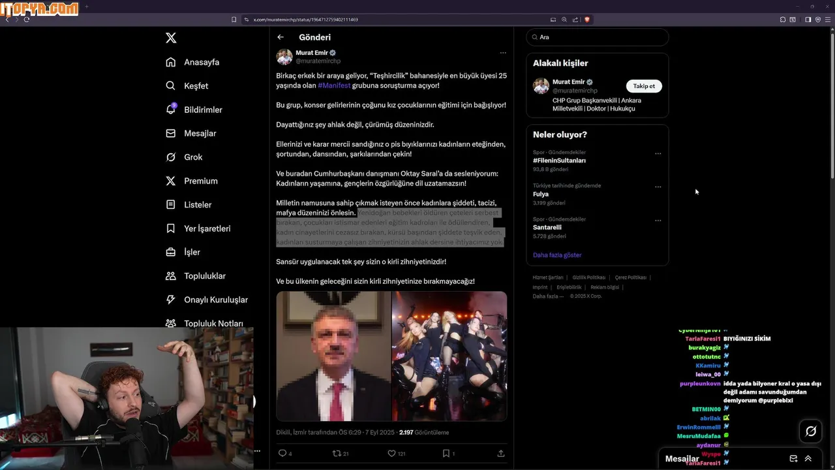Open Topluluk Notları in the sidebar
Image resolution: width=835 pixels, height=470 pixels.
204,323
